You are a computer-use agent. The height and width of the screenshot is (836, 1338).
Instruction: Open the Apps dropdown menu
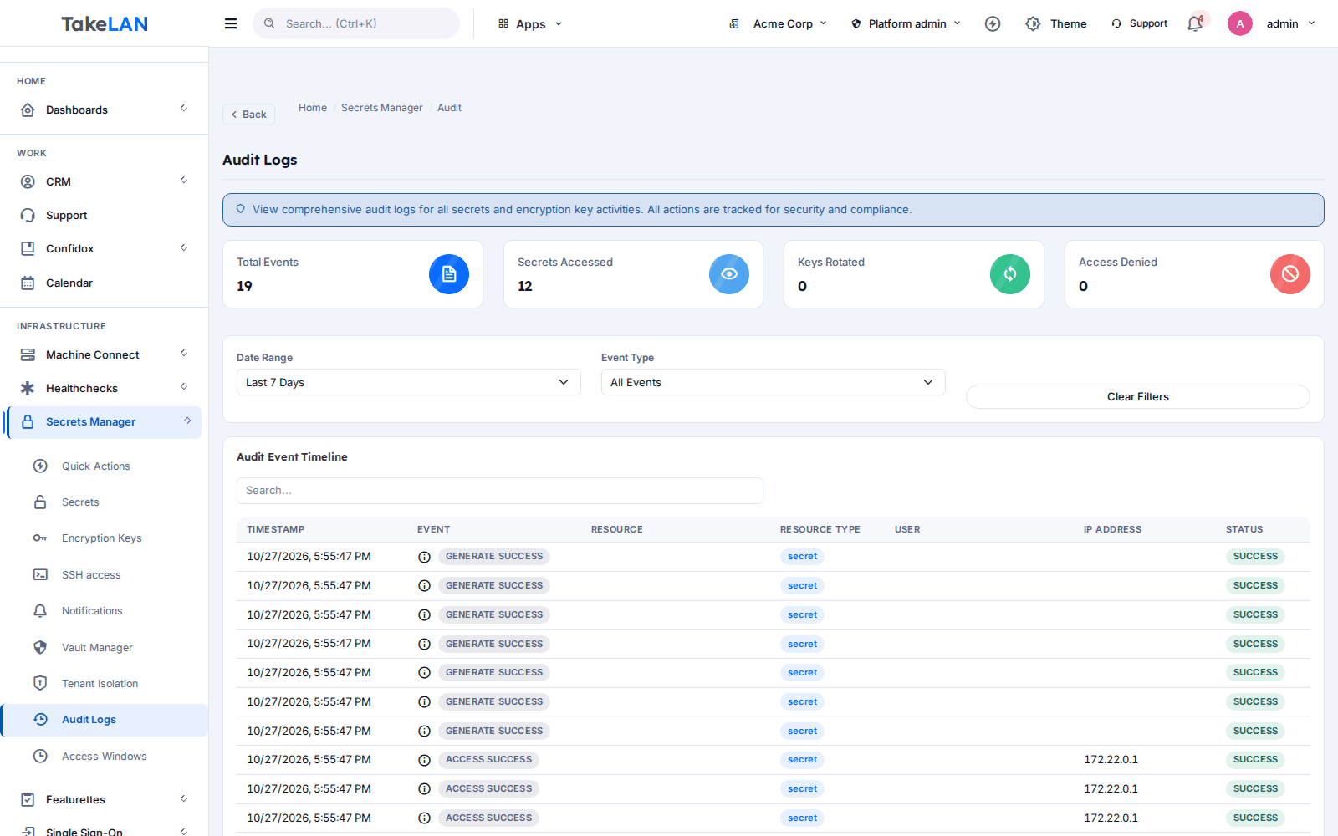530,23
